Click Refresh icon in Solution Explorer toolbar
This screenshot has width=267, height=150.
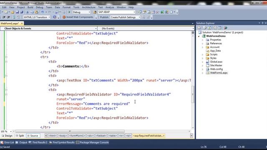209,28
